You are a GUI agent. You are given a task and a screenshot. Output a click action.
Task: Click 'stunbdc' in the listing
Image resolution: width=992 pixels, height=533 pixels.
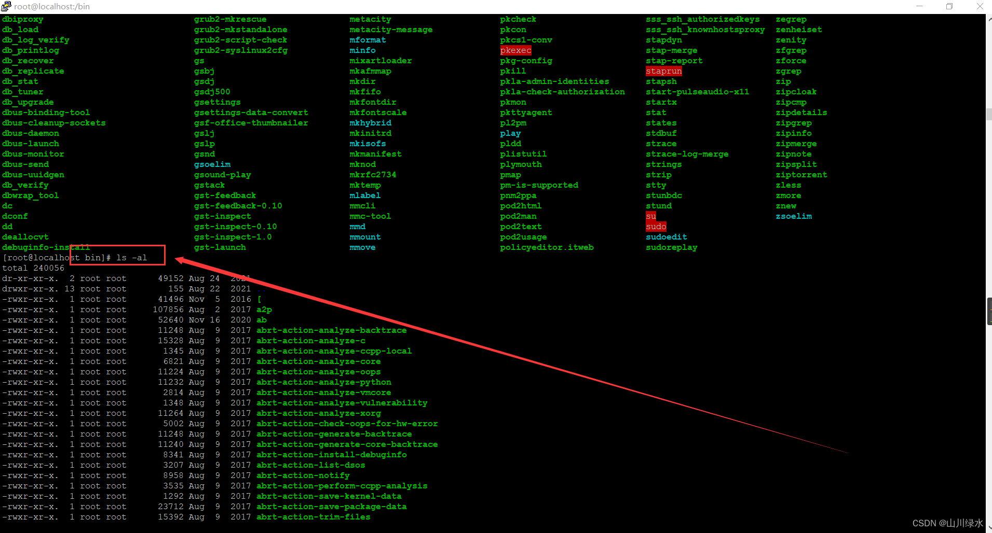pos(664,195)
